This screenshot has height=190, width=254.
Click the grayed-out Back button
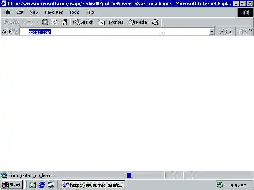pyautogui.click(x=11, y=22)
